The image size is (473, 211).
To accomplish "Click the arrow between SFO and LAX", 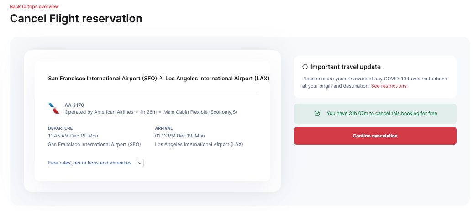I will 161,78.
